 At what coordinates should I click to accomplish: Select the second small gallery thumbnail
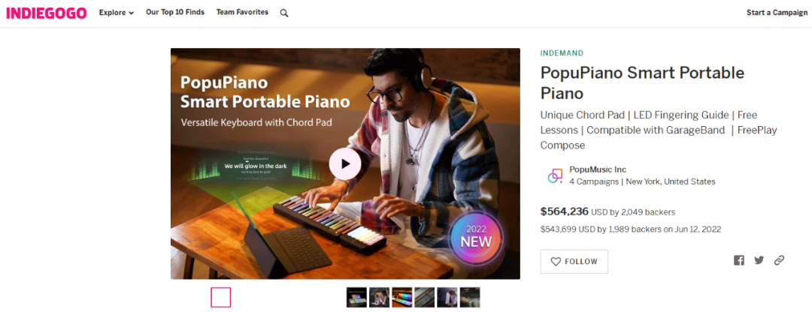379,297
